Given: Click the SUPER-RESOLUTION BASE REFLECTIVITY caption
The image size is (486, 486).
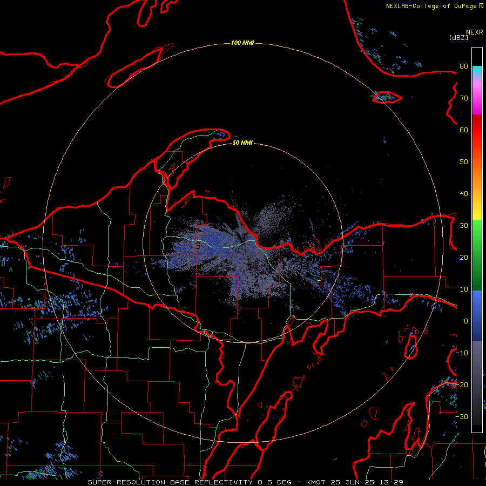Looking at the screenshot, I should point(170,482).
